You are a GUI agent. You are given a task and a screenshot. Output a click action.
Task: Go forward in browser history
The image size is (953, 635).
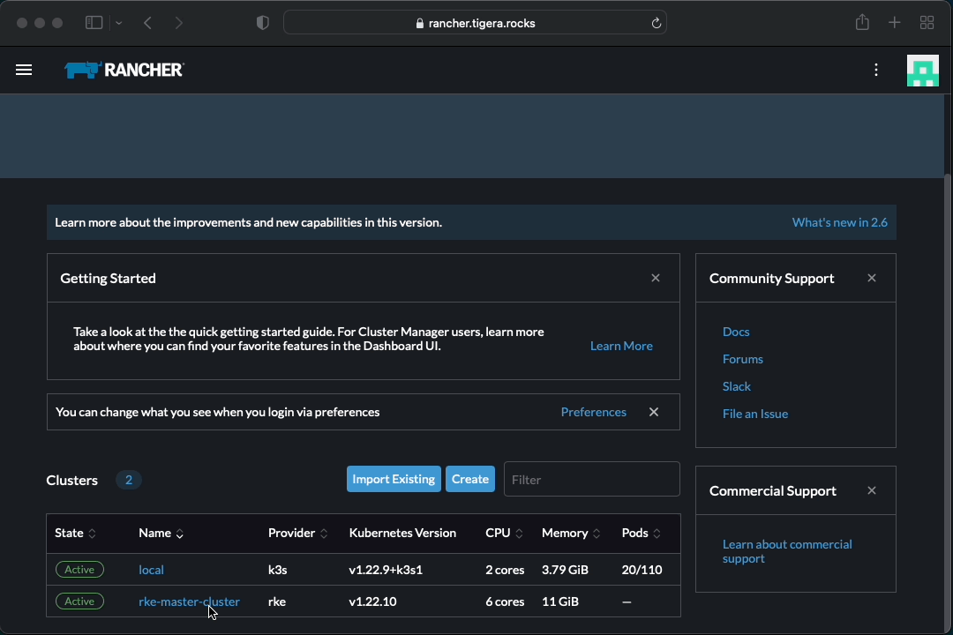(x=178, y=23)
